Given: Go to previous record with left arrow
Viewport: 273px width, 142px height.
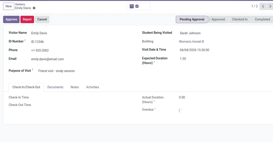Looking at the screenshot, I should coord(263,6).
